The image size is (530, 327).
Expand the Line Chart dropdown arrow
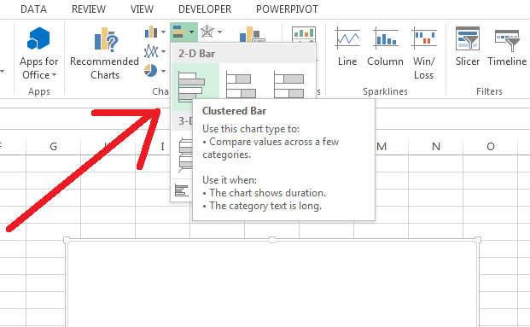(164, 52)
